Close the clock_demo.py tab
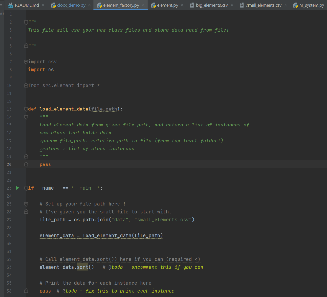 pyautogui.click(x=89, y=5)
